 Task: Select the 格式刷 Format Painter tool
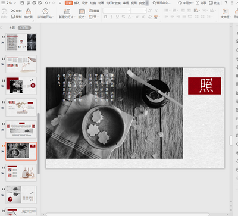[x=29, y=14]
